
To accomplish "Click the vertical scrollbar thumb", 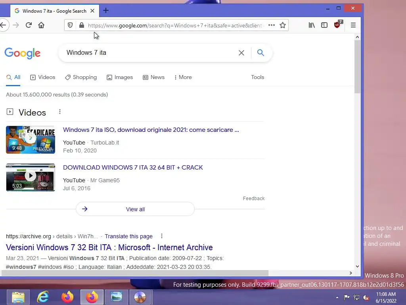I will click(x=357, y=67).
